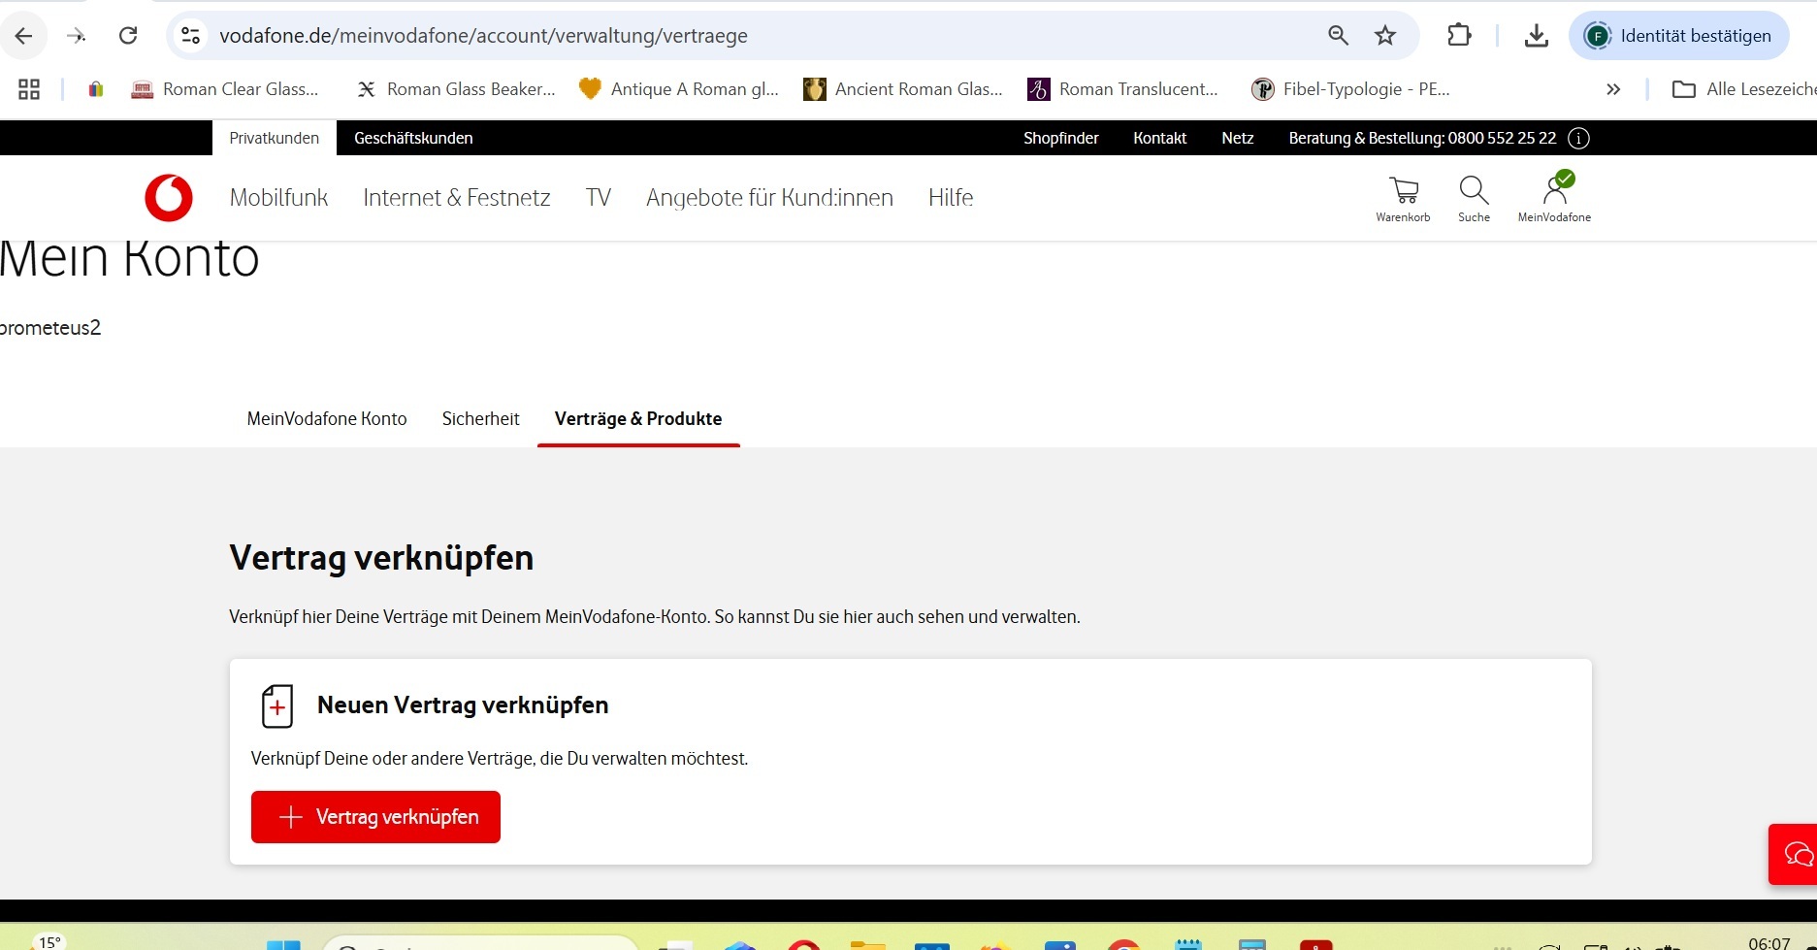Viewport: 1817px width, 950px height.
Task: Open the Kontakt link
Action: coord(1159,138)
